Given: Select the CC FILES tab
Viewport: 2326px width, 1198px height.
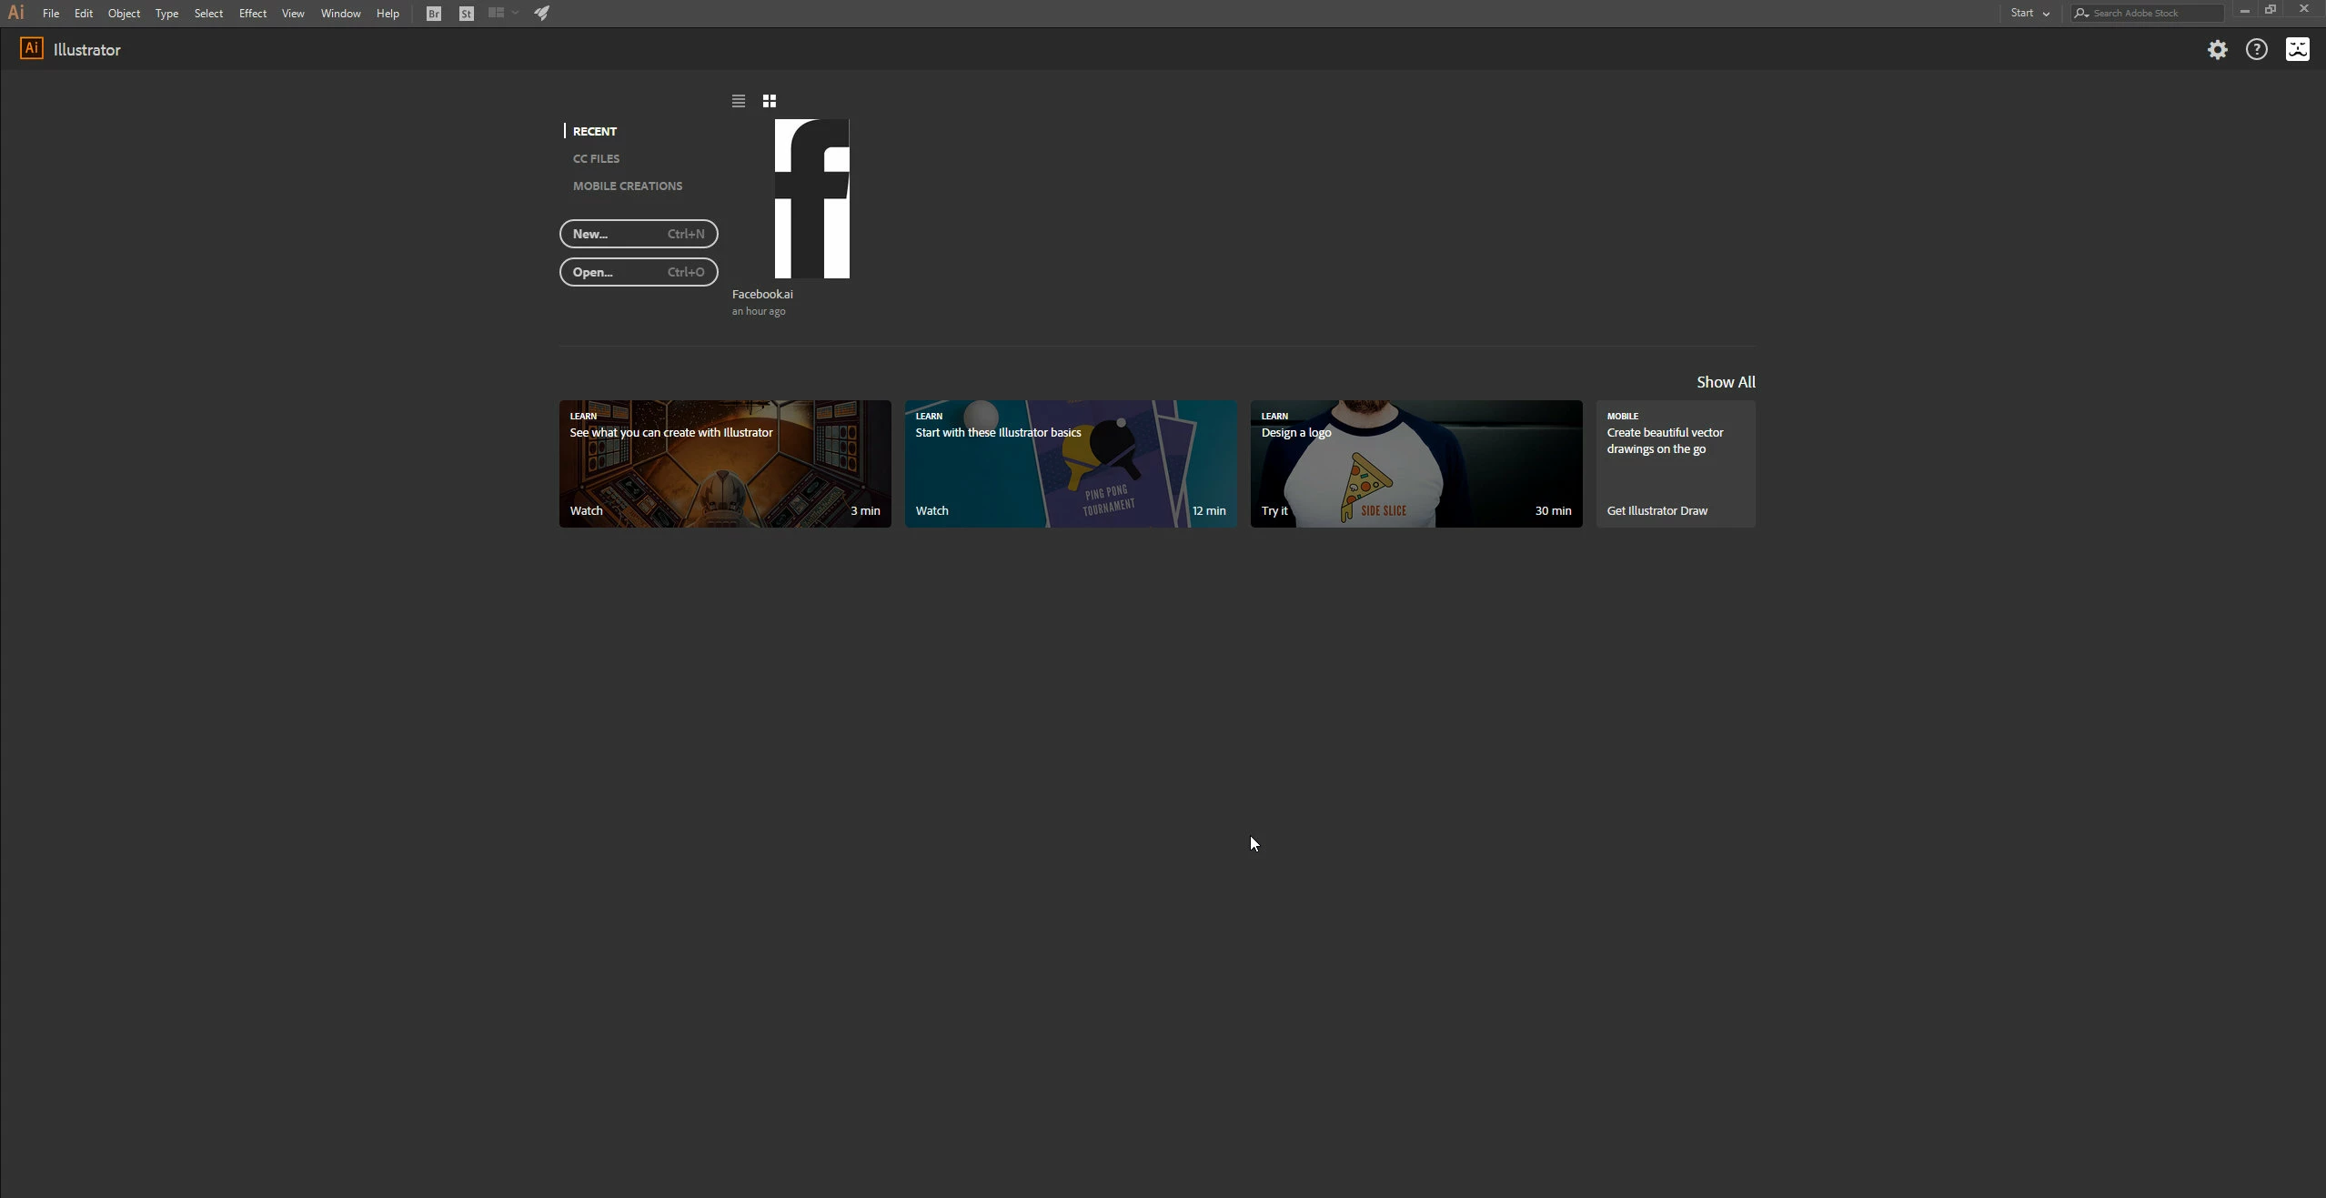Looking at the screenshot, I should point(596,158).
